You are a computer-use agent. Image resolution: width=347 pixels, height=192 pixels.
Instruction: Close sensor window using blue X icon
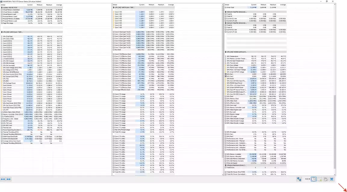click(332, 179)
